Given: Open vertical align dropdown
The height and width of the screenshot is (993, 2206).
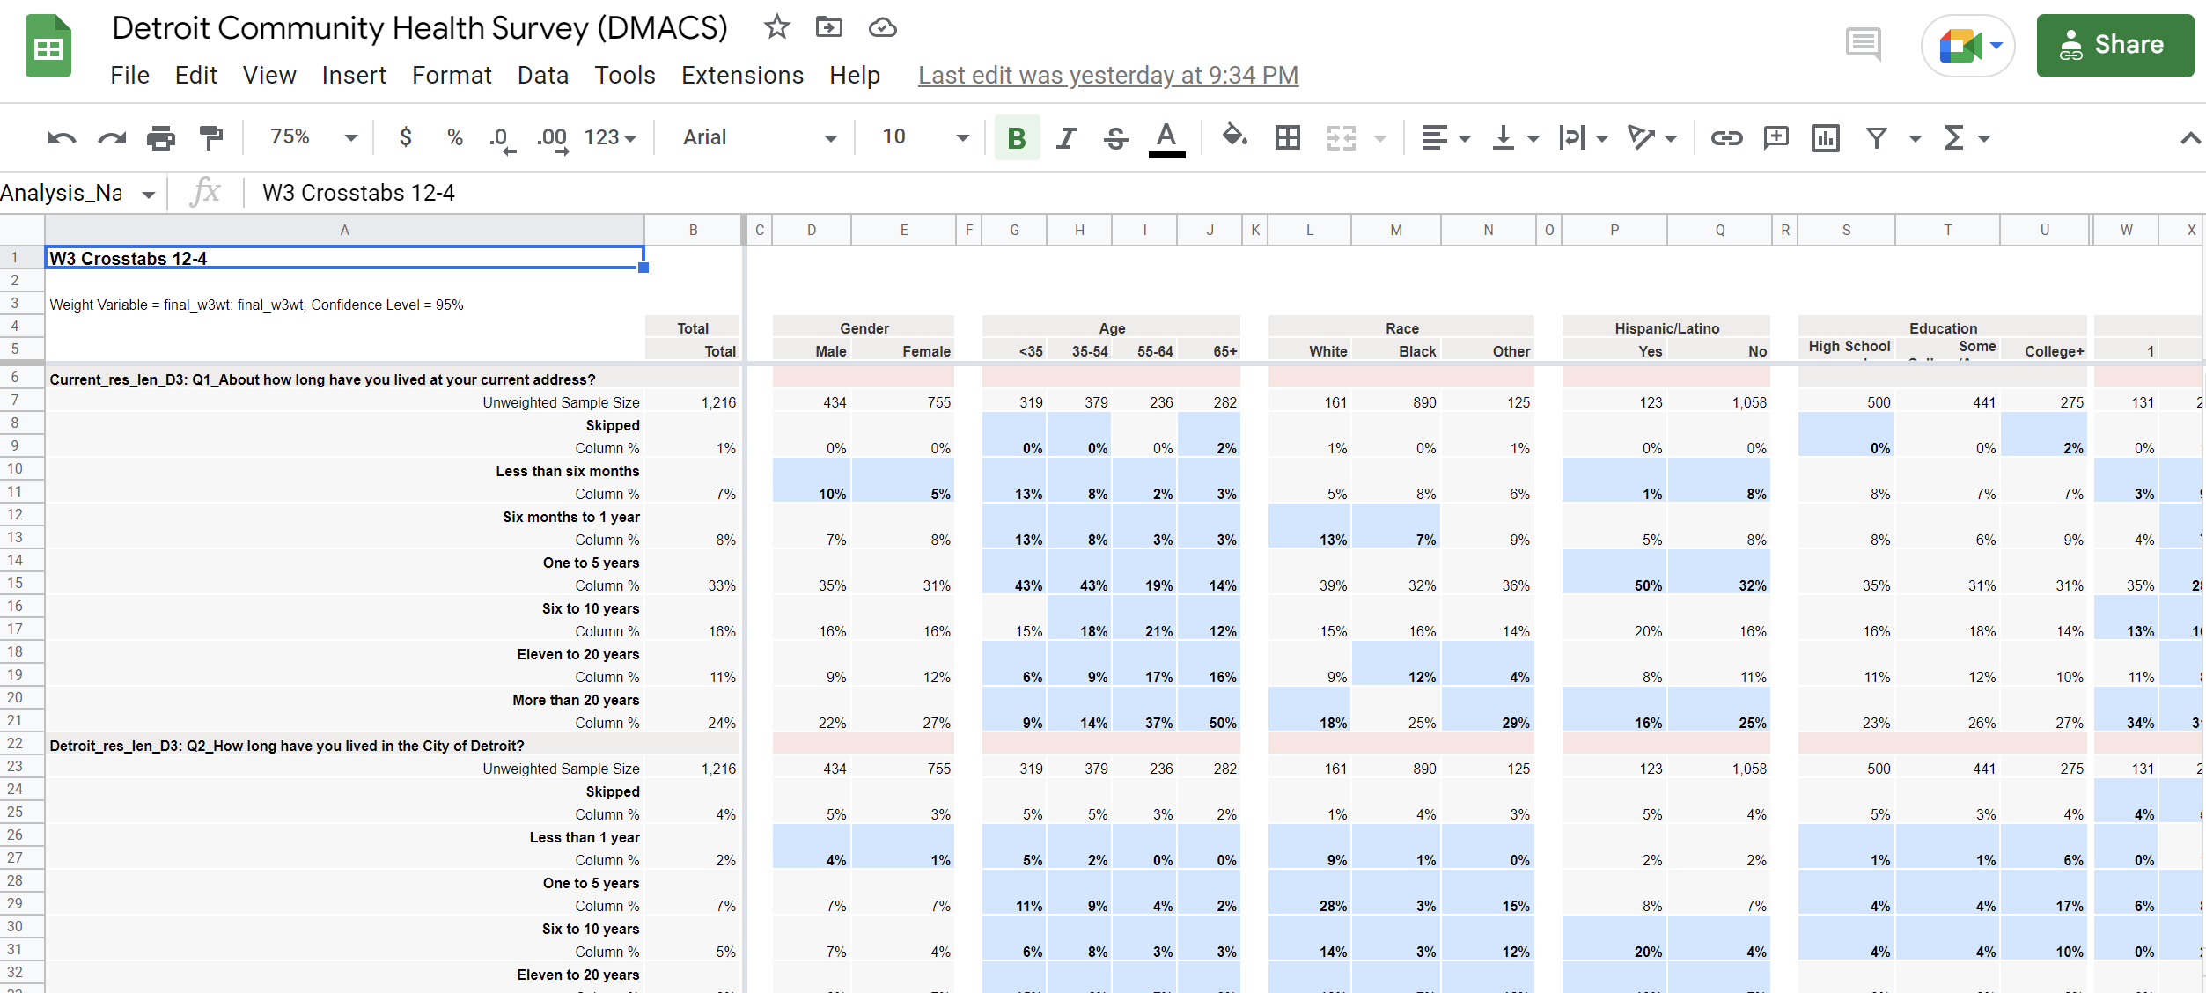Looking at the screenshot, I should pyautogui.click(x=1516, y=137).
